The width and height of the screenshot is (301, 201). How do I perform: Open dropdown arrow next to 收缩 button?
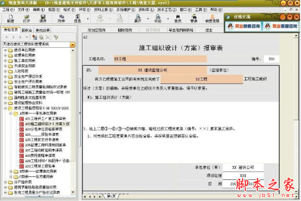click(x=168, y=19)
